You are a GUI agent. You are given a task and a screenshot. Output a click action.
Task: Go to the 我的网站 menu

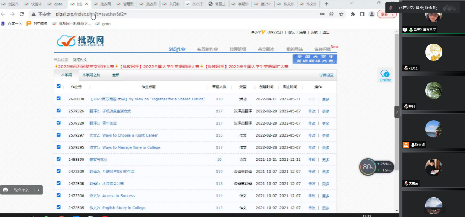point(294,49)
